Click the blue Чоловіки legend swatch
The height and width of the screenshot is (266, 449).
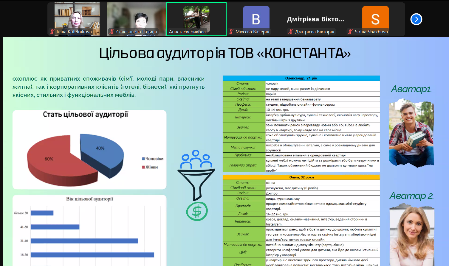pos(143,159)
